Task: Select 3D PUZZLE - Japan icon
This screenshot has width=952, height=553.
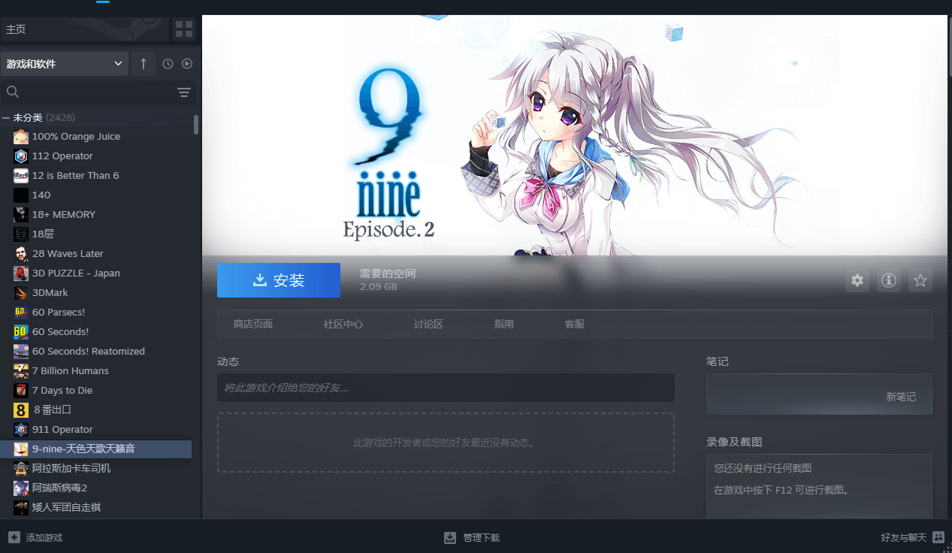Action: click(21, 273)
